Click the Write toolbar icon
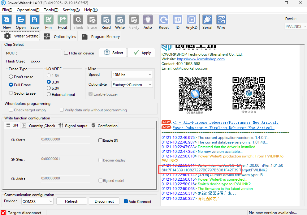Screen dimensions: 307x215 pyautogui.click(x=120, y=22)
